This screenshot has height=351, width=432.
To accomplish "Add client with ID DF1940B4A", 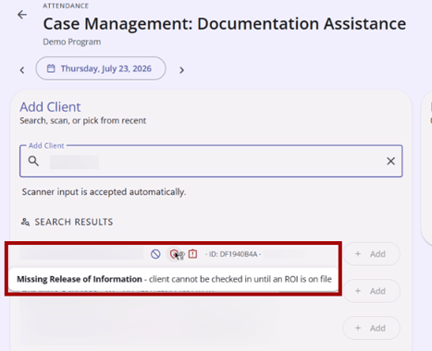I will point(371,254).
